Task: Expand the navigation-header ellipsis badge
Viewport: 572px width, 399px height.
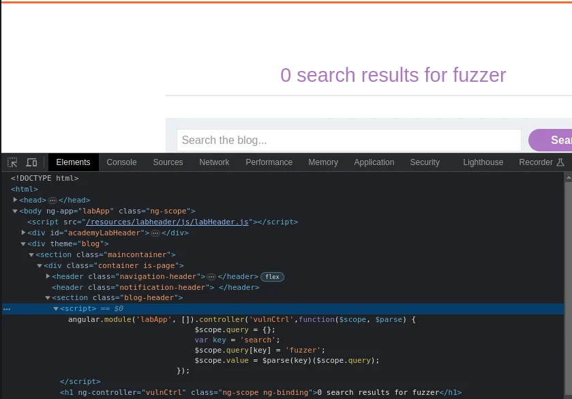Action: [x=211, y=277]
